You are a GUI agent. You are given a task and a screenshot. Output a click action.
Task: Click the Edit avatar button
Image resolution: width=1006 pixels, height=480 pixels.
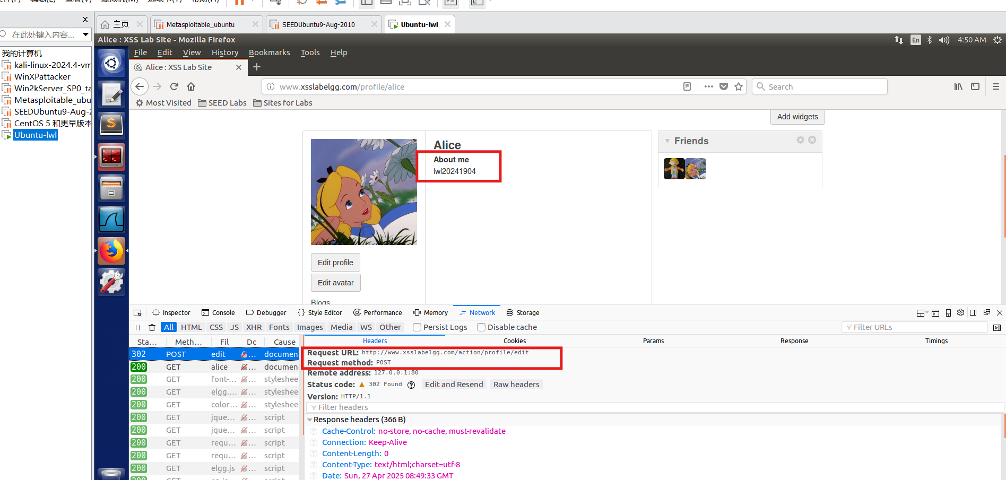(x=336, y=283)
